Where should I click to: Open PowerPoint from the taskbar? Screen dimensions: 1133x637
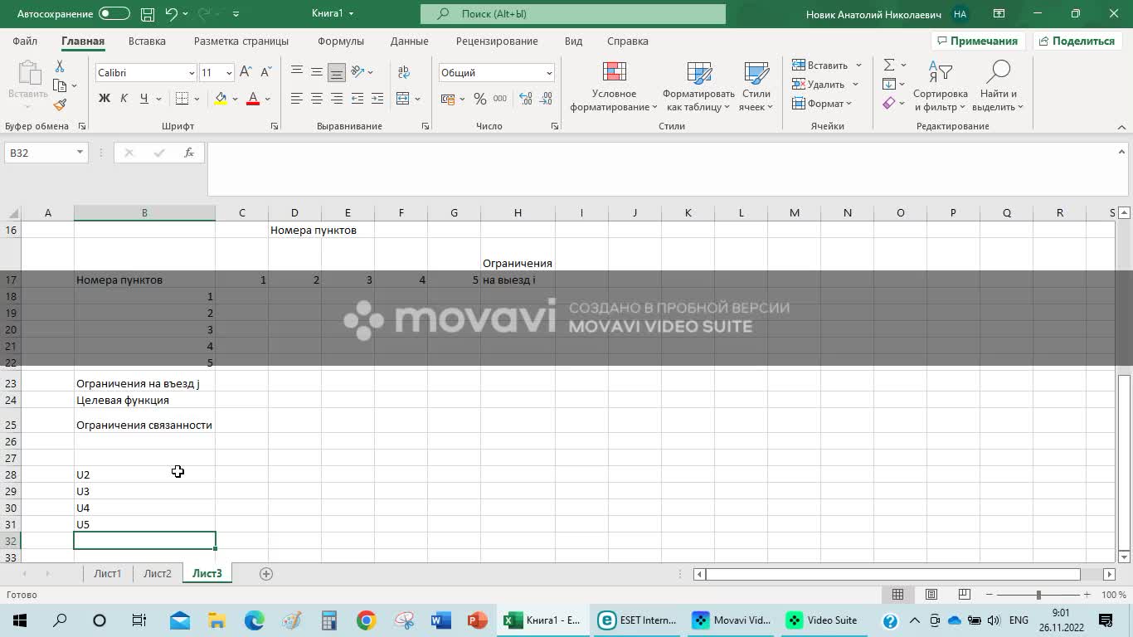click(477, 620)
